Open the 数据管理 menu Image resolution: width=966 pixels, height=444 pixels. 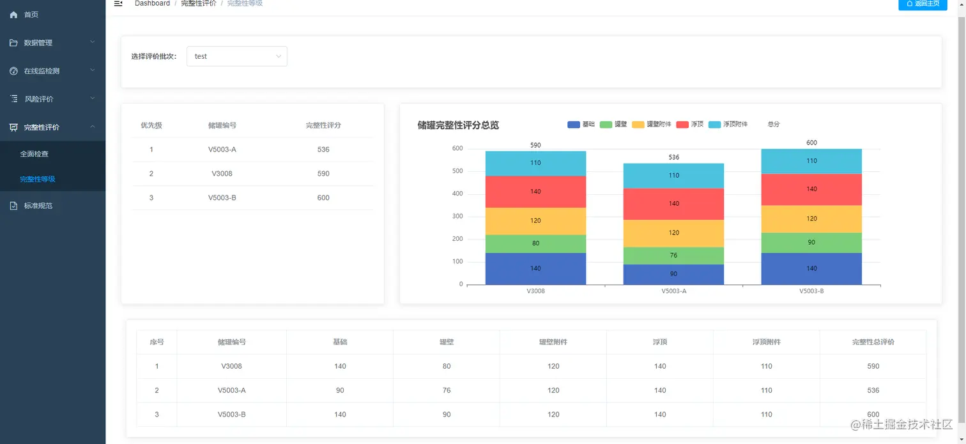52,43
